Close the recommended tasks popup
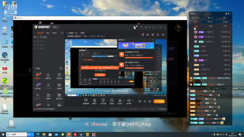The width and height of the screenshot is (244, 137). pos(153,40)
